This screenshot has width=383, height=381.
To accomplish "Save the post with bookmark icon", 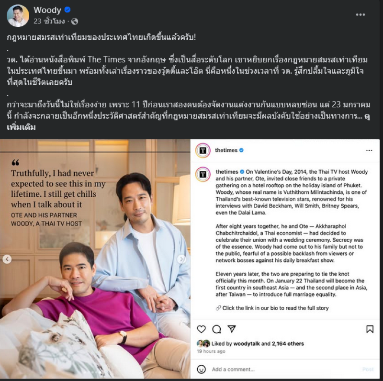I will pos(370,329).
